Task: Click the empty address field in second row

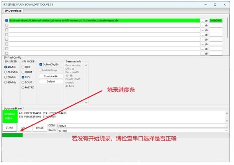Action: tap(216, 25)
